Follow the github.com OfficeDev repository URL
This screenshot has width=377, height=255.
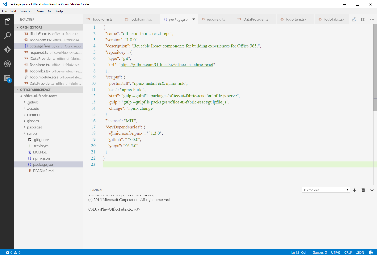point(167,65)
